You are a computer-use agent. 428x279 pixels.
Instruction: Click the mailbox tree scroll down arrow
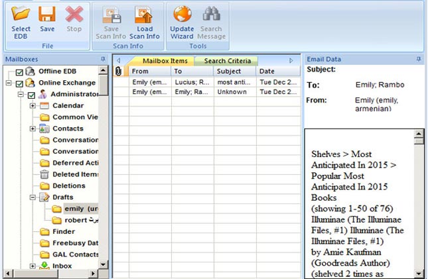pyautogui.click(x=103, y=264)
